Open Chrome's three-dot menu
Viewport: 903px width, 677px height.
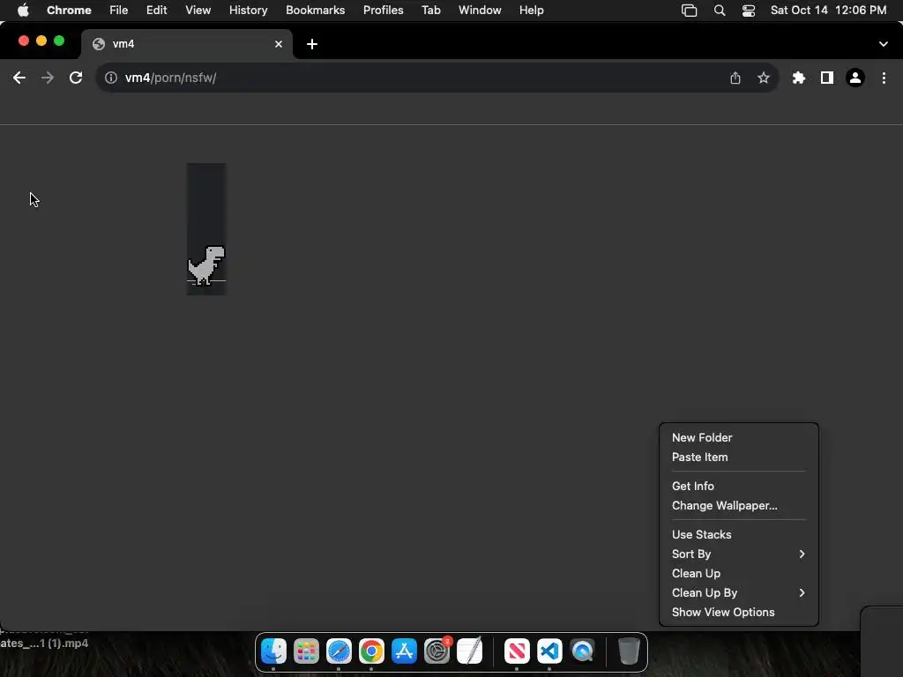point(884,78)
